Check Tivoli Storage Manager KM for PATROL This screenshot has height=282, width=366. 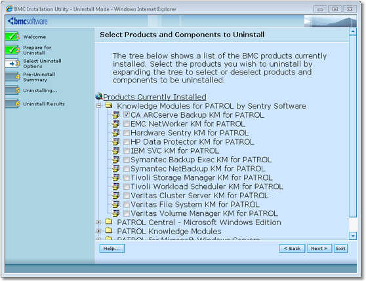point(127,177)
